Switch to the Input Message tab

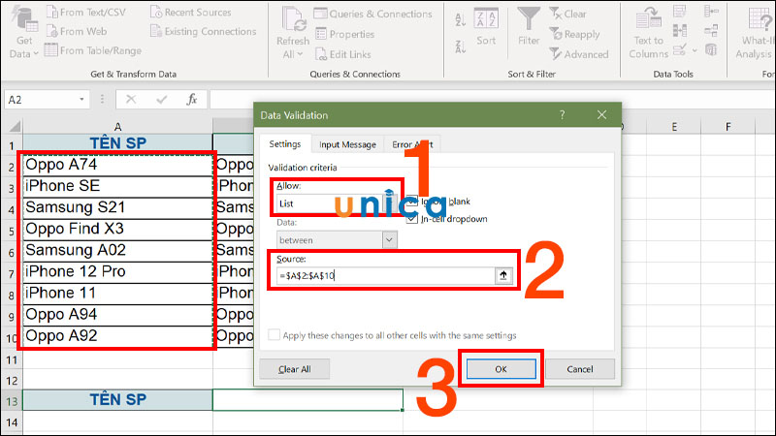pos(347,144)
